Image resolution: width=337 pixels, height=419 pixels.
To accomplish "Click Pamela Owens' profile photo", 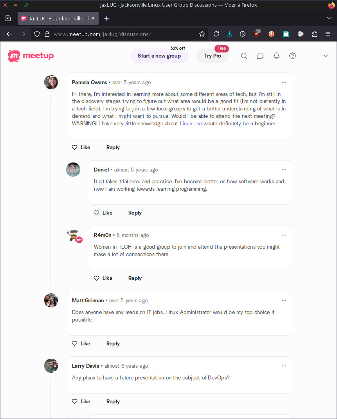I will (51, 82).
